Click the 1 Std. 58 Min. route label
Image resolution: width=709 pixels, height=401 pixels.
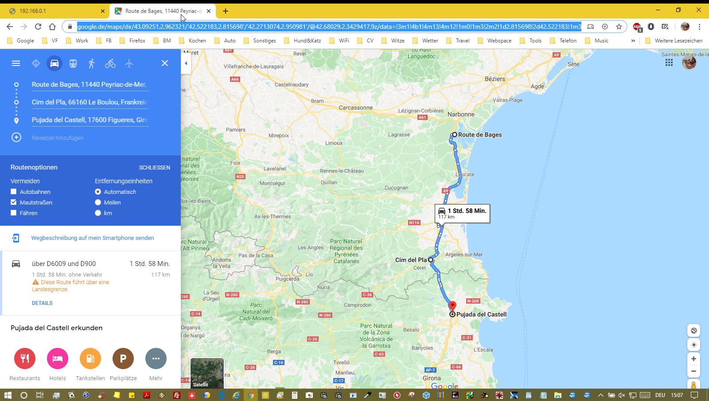tap(463, 214)
